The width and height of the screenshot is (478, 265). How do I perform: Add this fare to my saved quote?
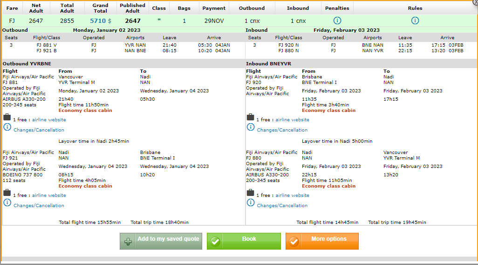161,241
